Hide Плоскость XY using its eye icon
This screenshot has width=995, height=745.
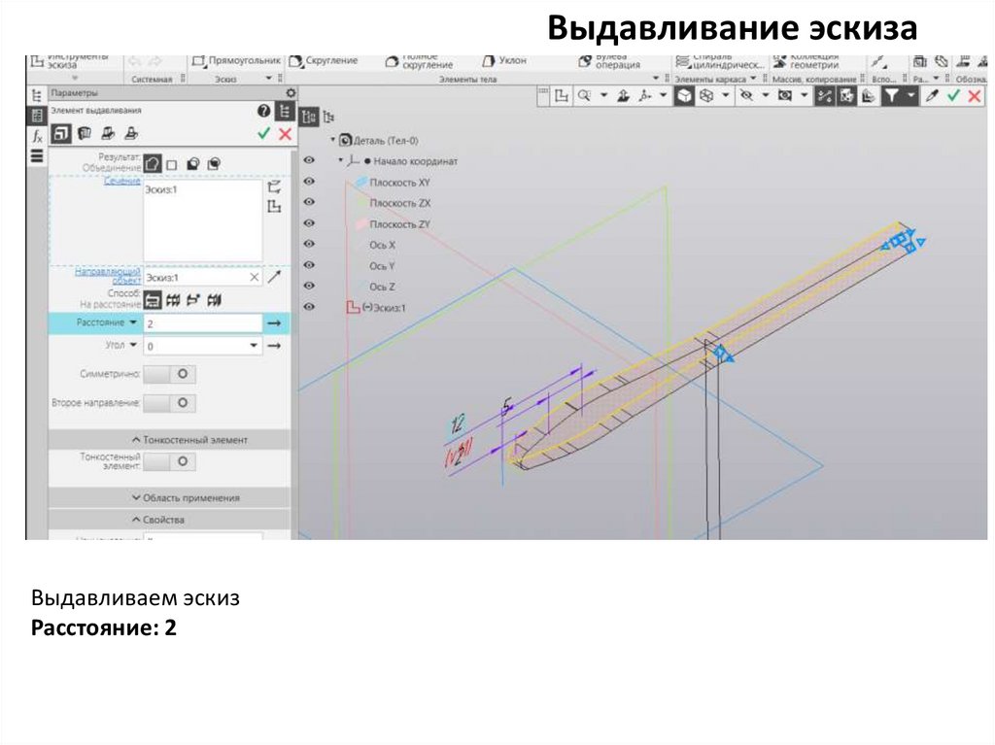(310, 182)
